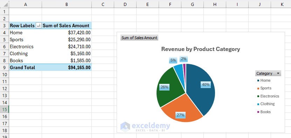Select the Electronics row label cell
The height and width of the screenshot is (138, 291).
pyautogui.click(x=26, y=46)
